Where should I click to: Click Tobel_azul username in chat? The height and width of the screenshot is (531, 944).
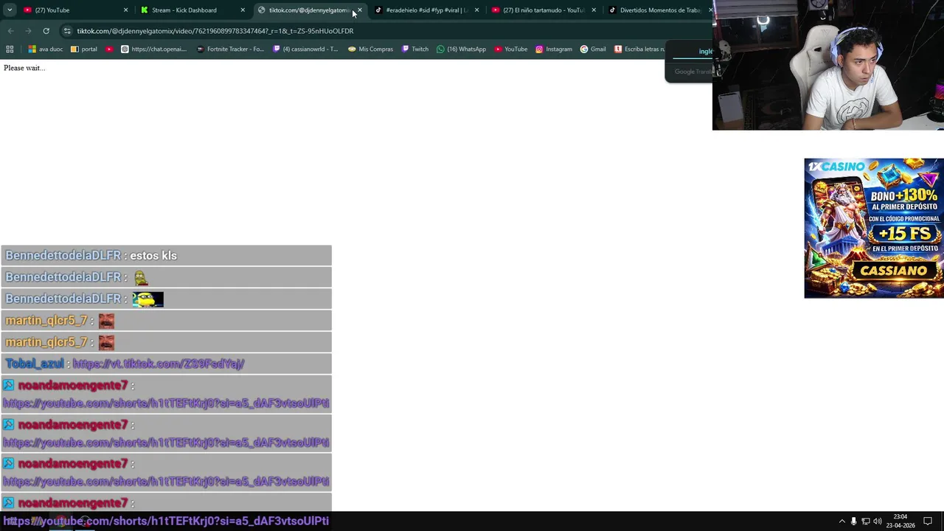pyautogui.click(x=35, y=364)
